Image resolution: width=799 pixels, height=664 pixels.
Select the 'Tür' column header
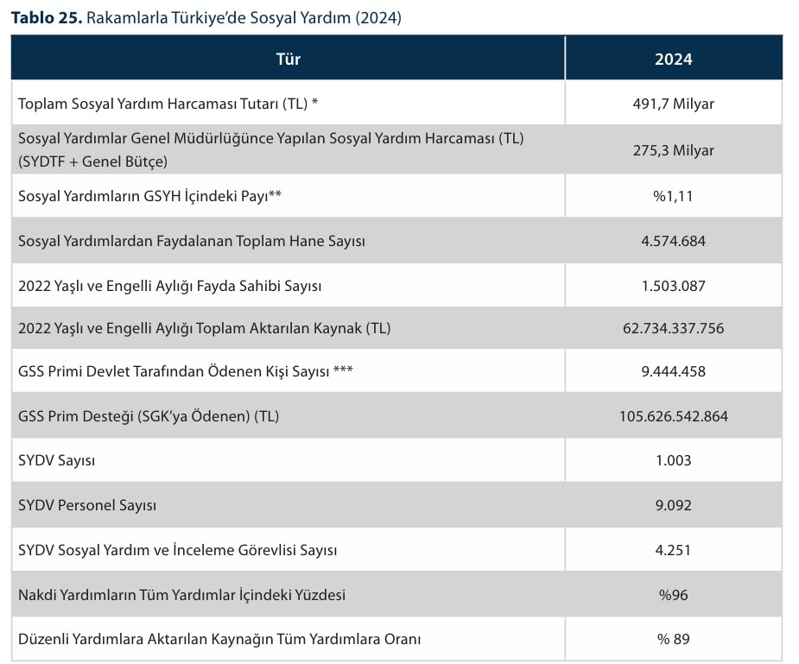coord(288,59)
